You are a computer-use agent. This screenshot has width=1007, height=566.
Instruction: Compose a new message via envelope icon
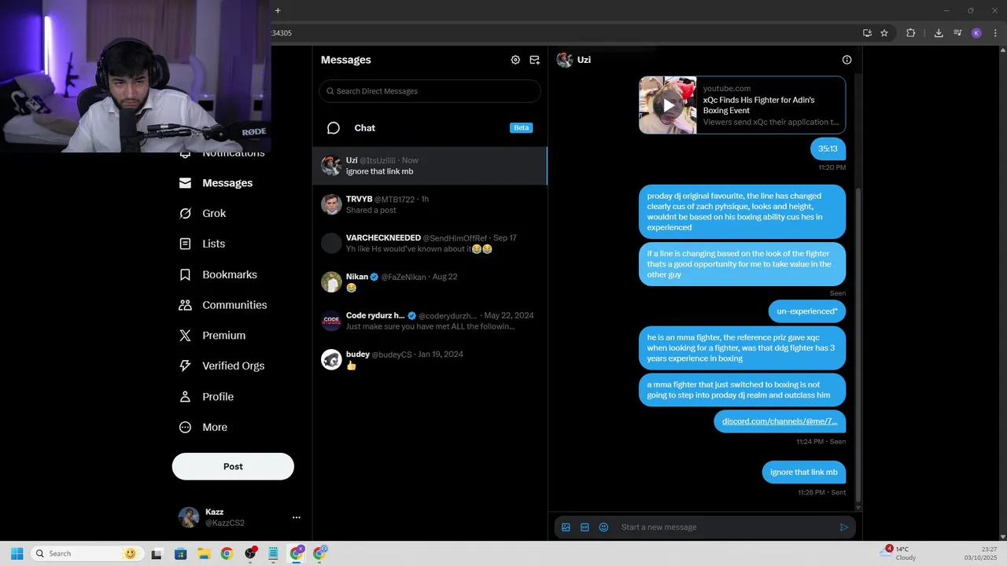[x=535, y=60]
